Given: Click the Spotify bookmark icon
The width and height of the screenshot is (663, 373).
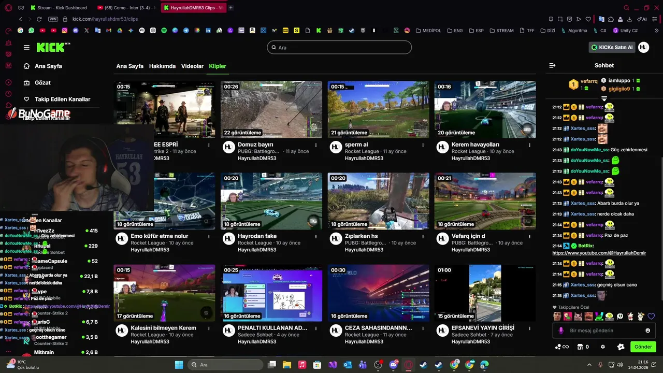Looking at the screenshot, I should (164, 31).
